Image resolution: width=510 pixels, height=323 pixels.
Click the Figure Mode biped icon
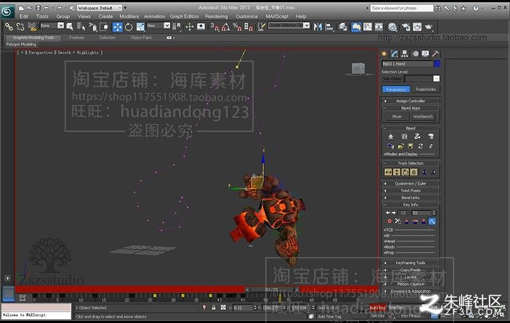390,137
